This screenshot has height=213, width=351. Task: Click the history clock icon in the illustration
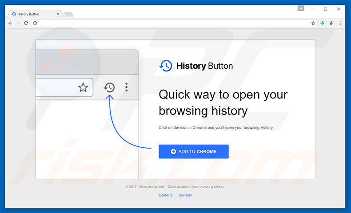109,87
